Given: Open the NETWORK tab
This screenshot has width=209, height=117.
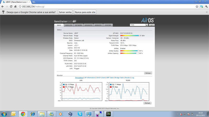Looking at the screenshot, I should 79,25.
